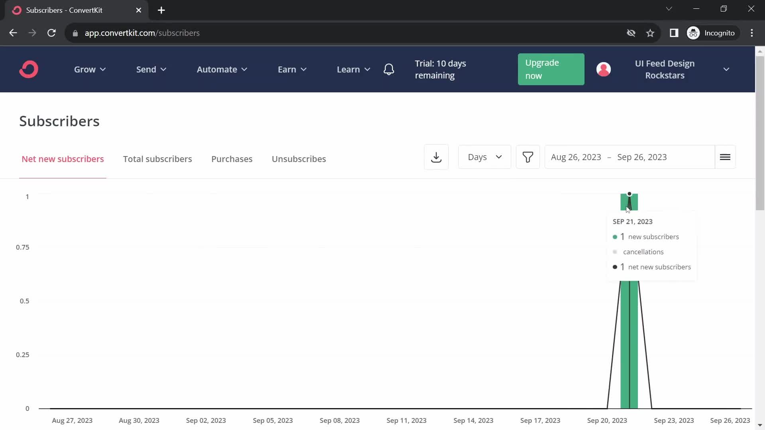Open the filter funnel icon

(528, 157)
